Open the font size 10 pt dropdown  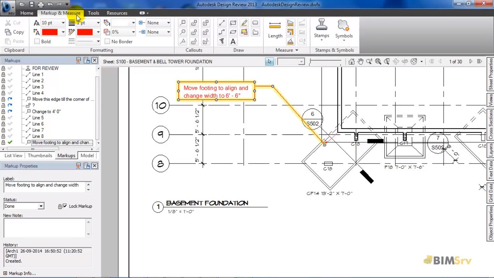(x=63, y=23)
